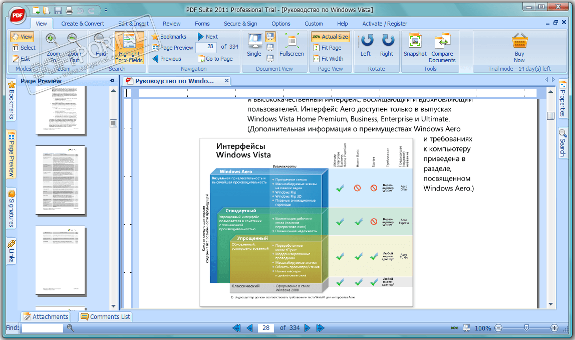Image resolution: width=575 pixels, height=340 pixels.
Task: Switch to the Comments List tab
Action: [106, 316]
